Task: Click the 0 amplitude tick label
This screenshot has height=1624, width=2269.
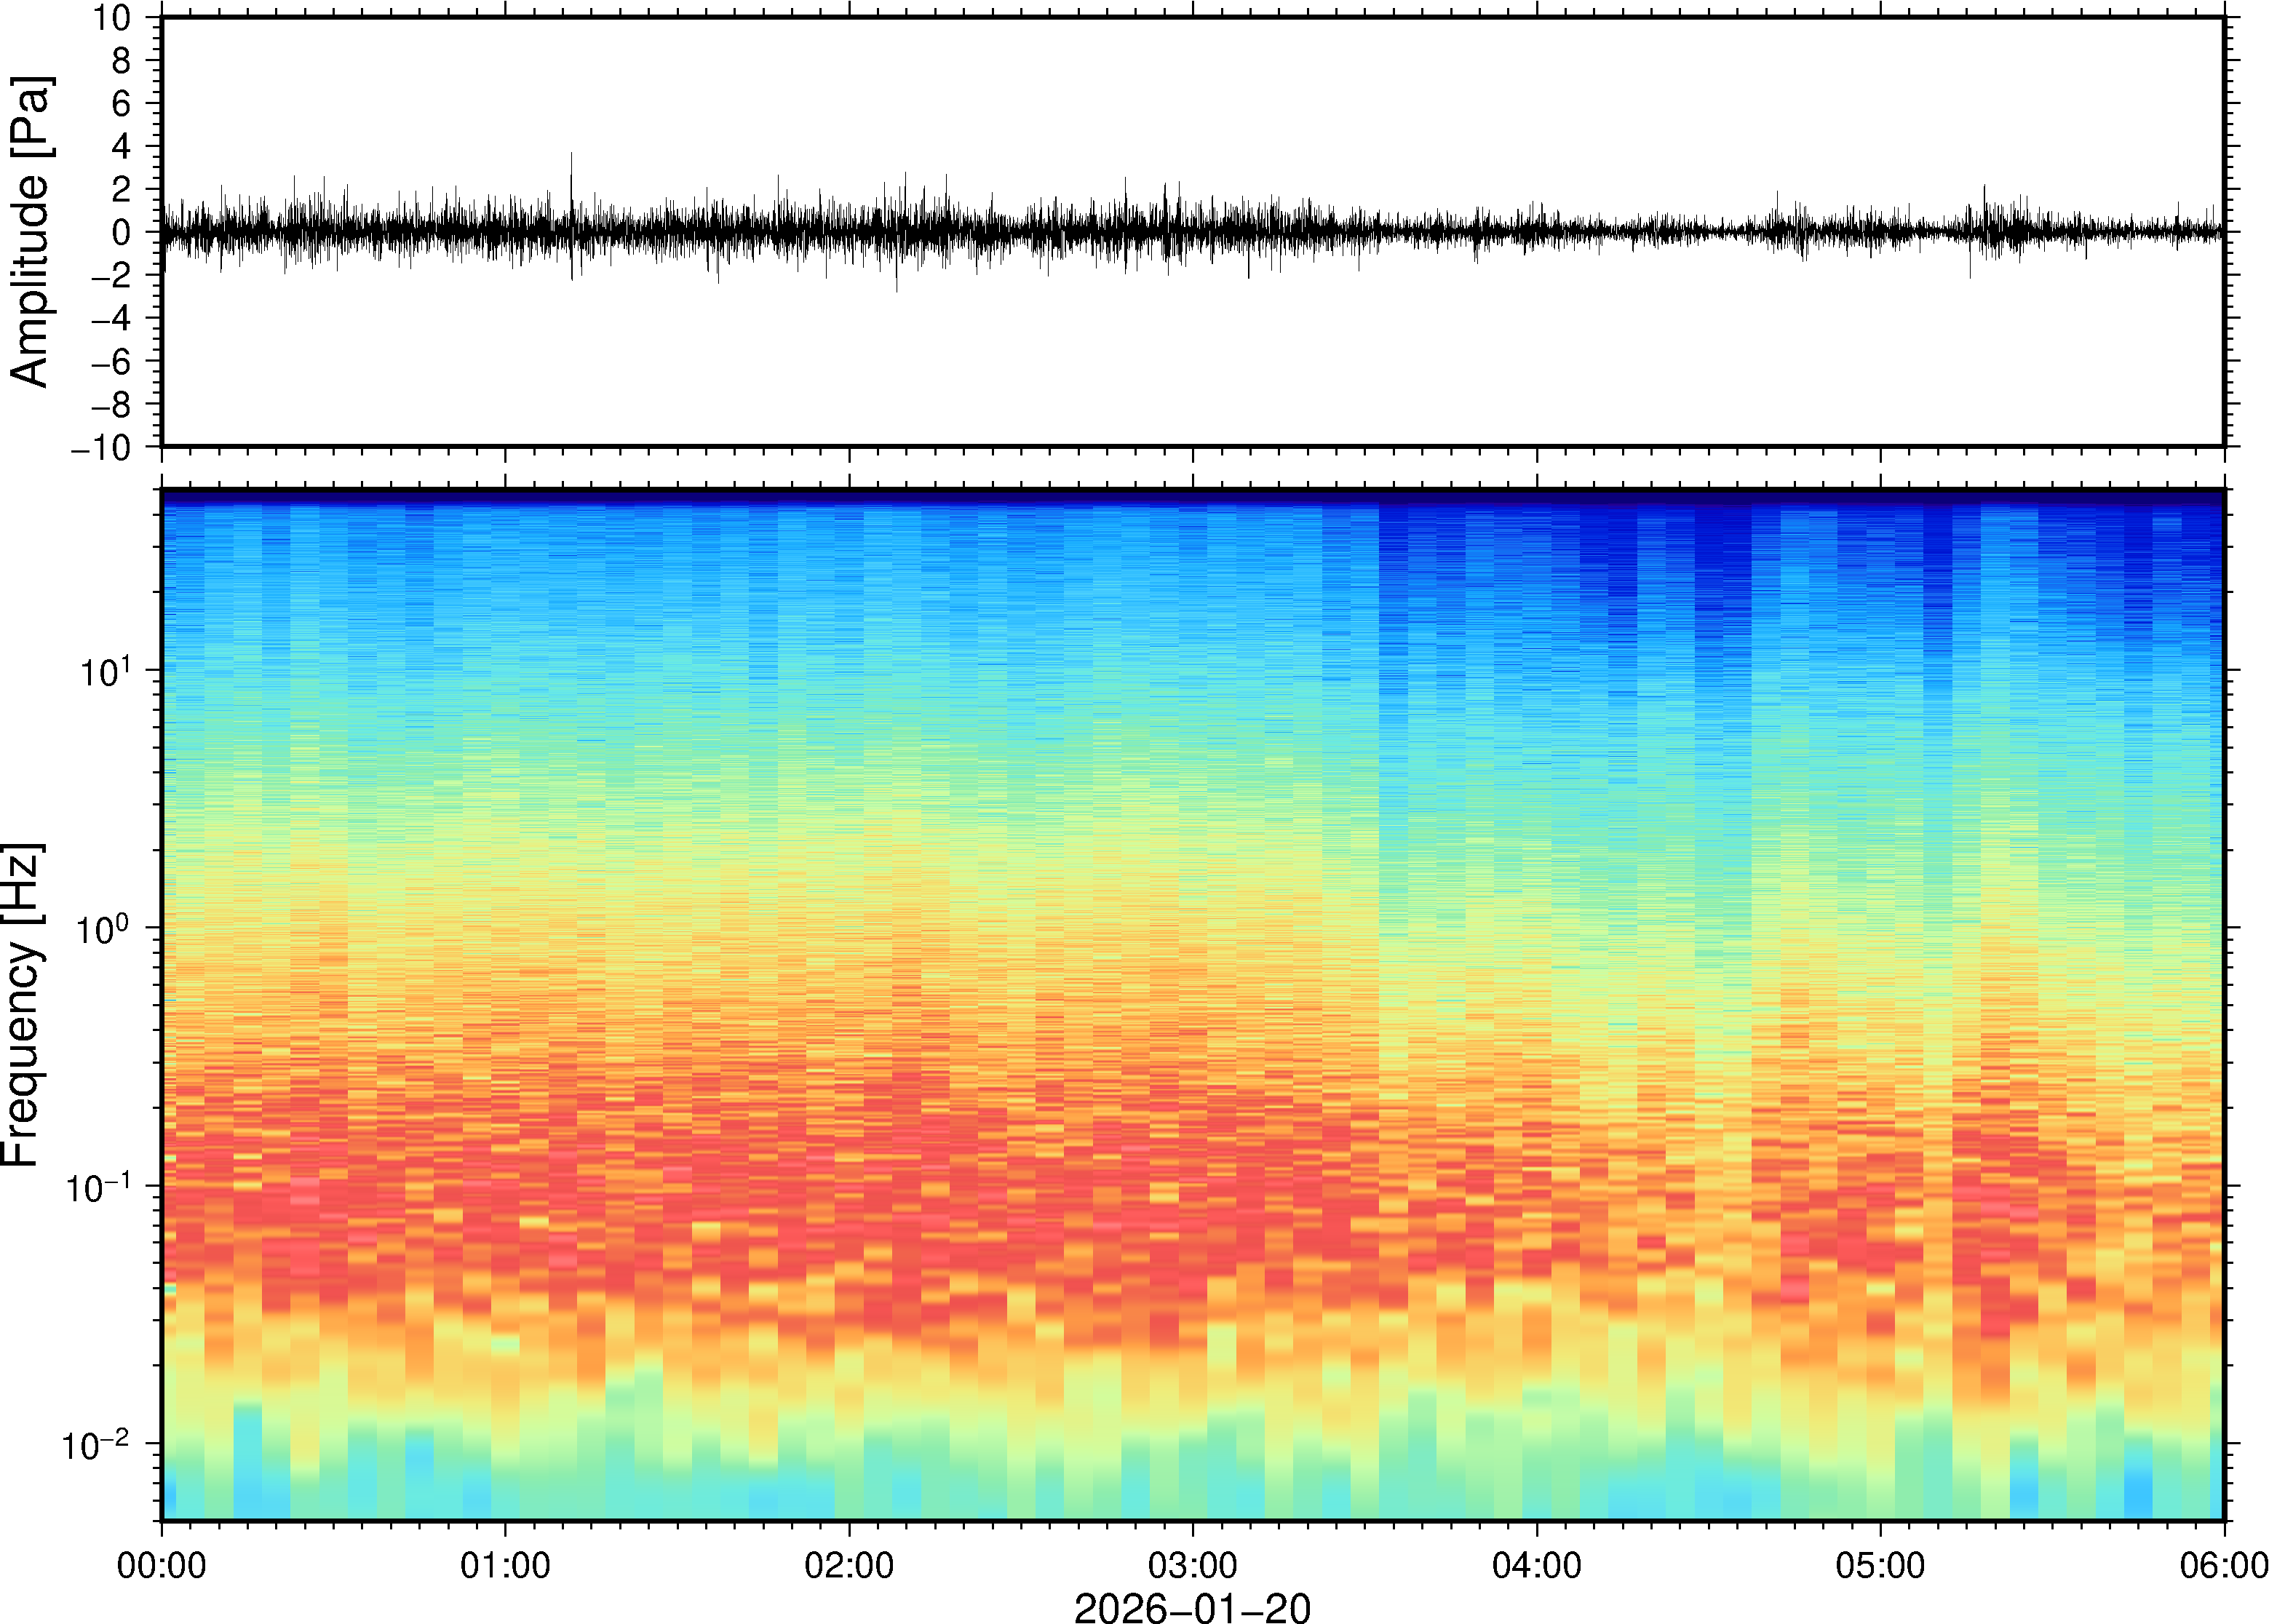Action: [x=122, y=233]
